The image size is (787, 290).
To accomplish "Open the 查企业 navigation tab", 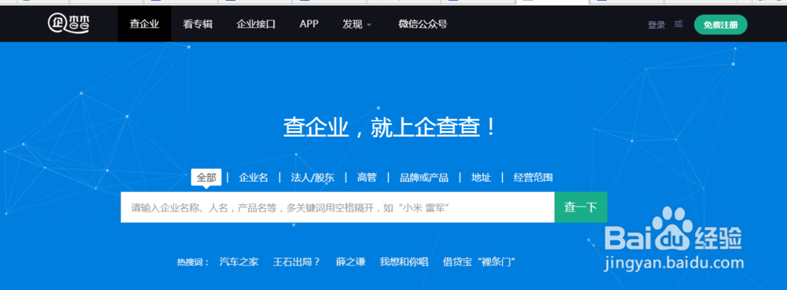I will pyautogui.click(x=144, y=24).
